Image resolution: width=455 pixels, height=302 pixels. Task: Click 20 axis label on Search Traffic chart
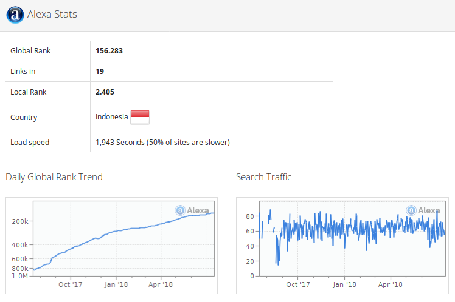(x=250, y=261)
